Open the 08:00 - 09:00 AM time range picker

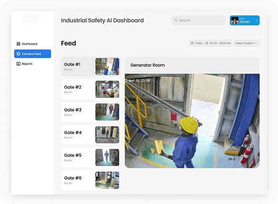[x=218, y=43]
